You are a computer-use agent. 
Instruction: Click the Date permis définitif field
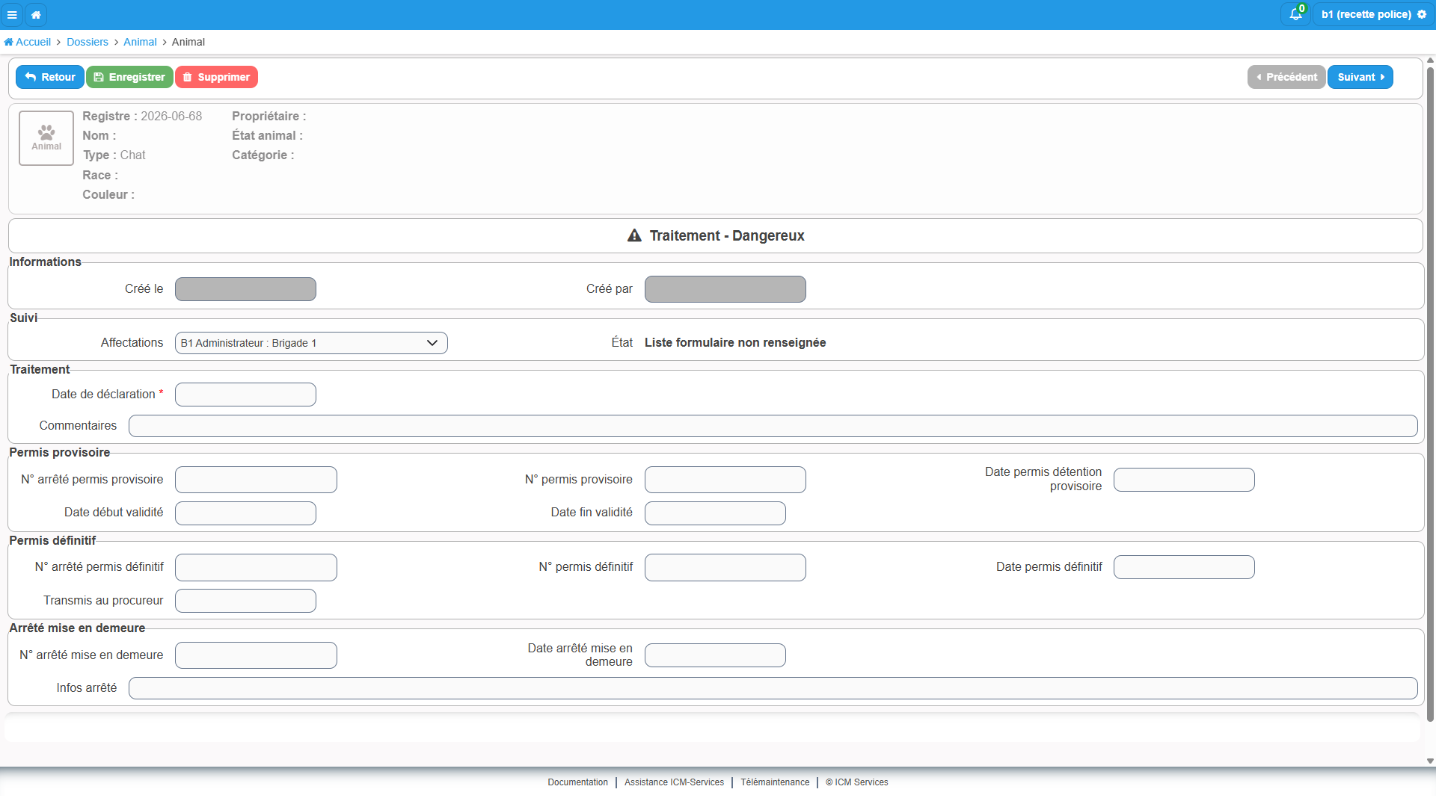[1184, 567]
